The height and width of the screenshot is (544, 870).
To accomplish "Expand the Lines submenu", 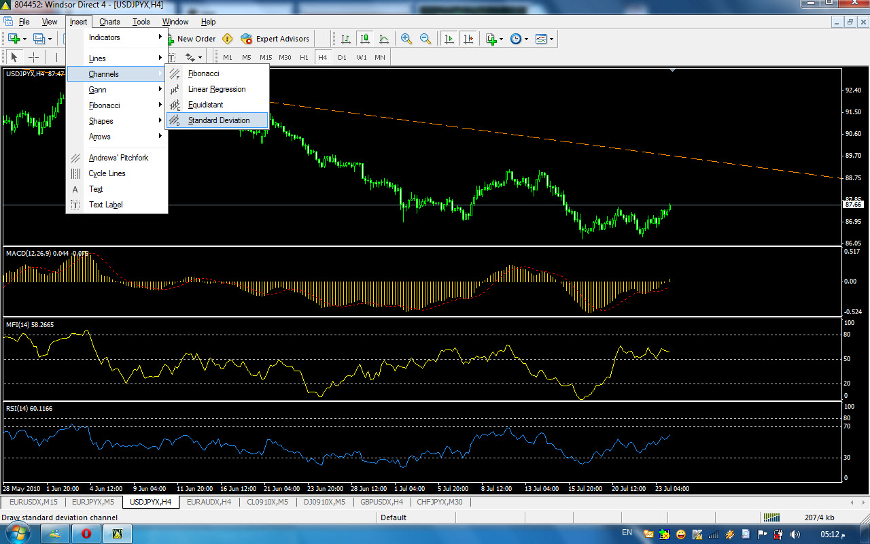I will 117,58.
